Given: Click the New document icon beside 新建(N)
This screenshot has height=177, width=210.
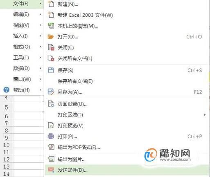Looking at the screenshot, I should pyautogui.click(x=51, y=4).
